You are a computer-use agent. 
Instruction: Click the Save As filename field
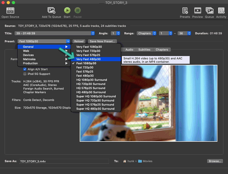(64, 161)
